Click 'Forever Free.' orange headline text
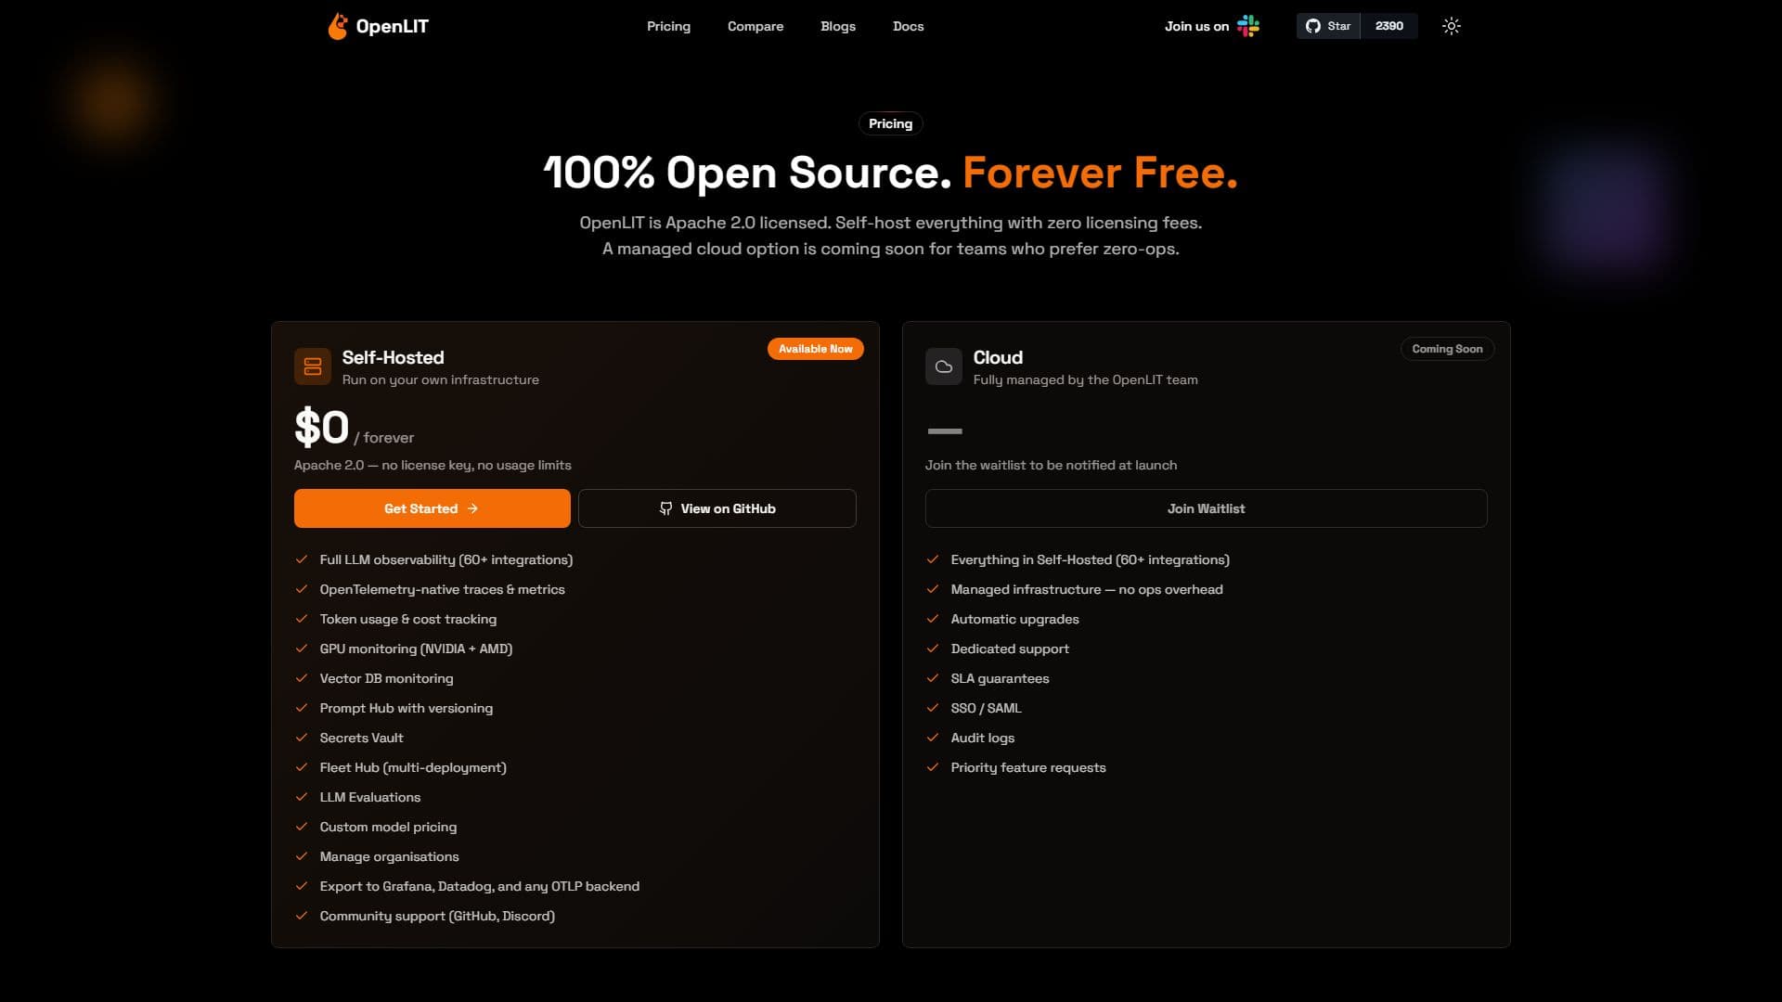 [x=1100, y=173]
